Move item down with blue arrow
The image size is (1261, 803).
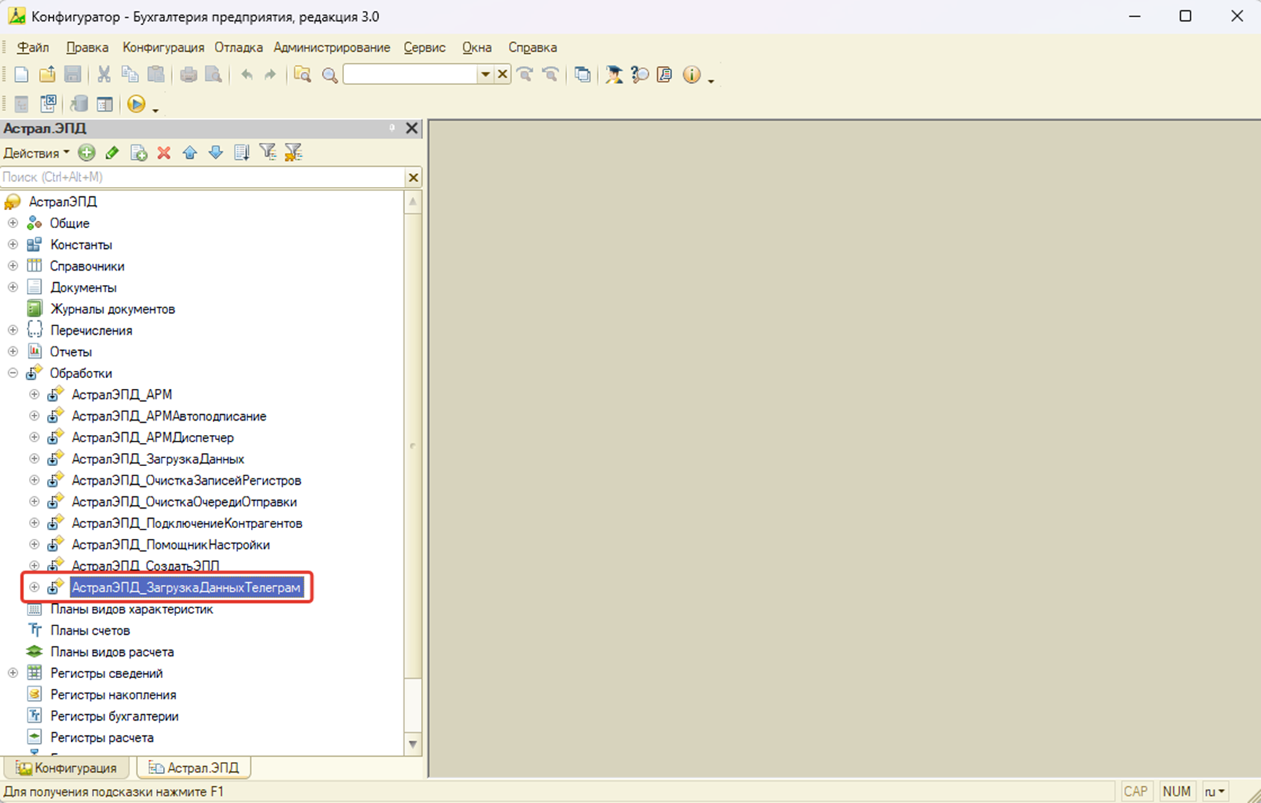coord(216,152)
